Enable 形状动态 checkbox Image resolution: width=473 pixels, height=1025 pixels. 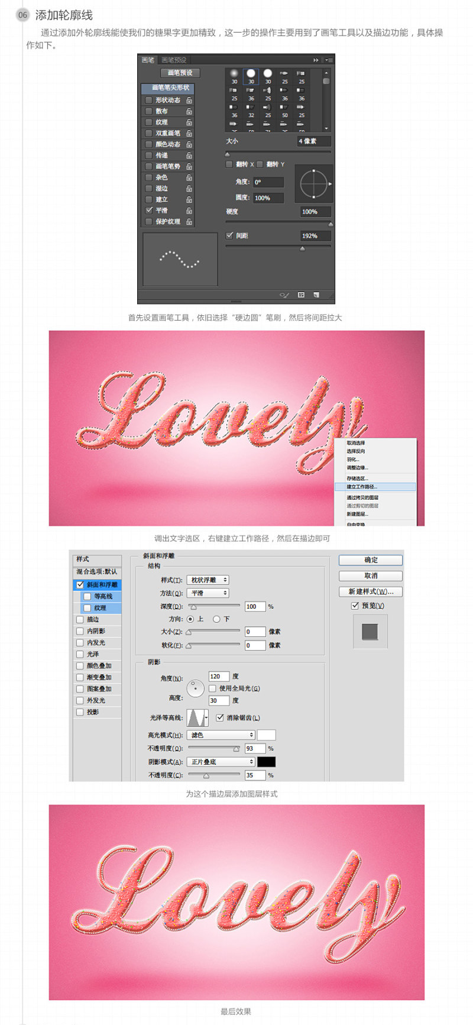click(x=148, y=100)
